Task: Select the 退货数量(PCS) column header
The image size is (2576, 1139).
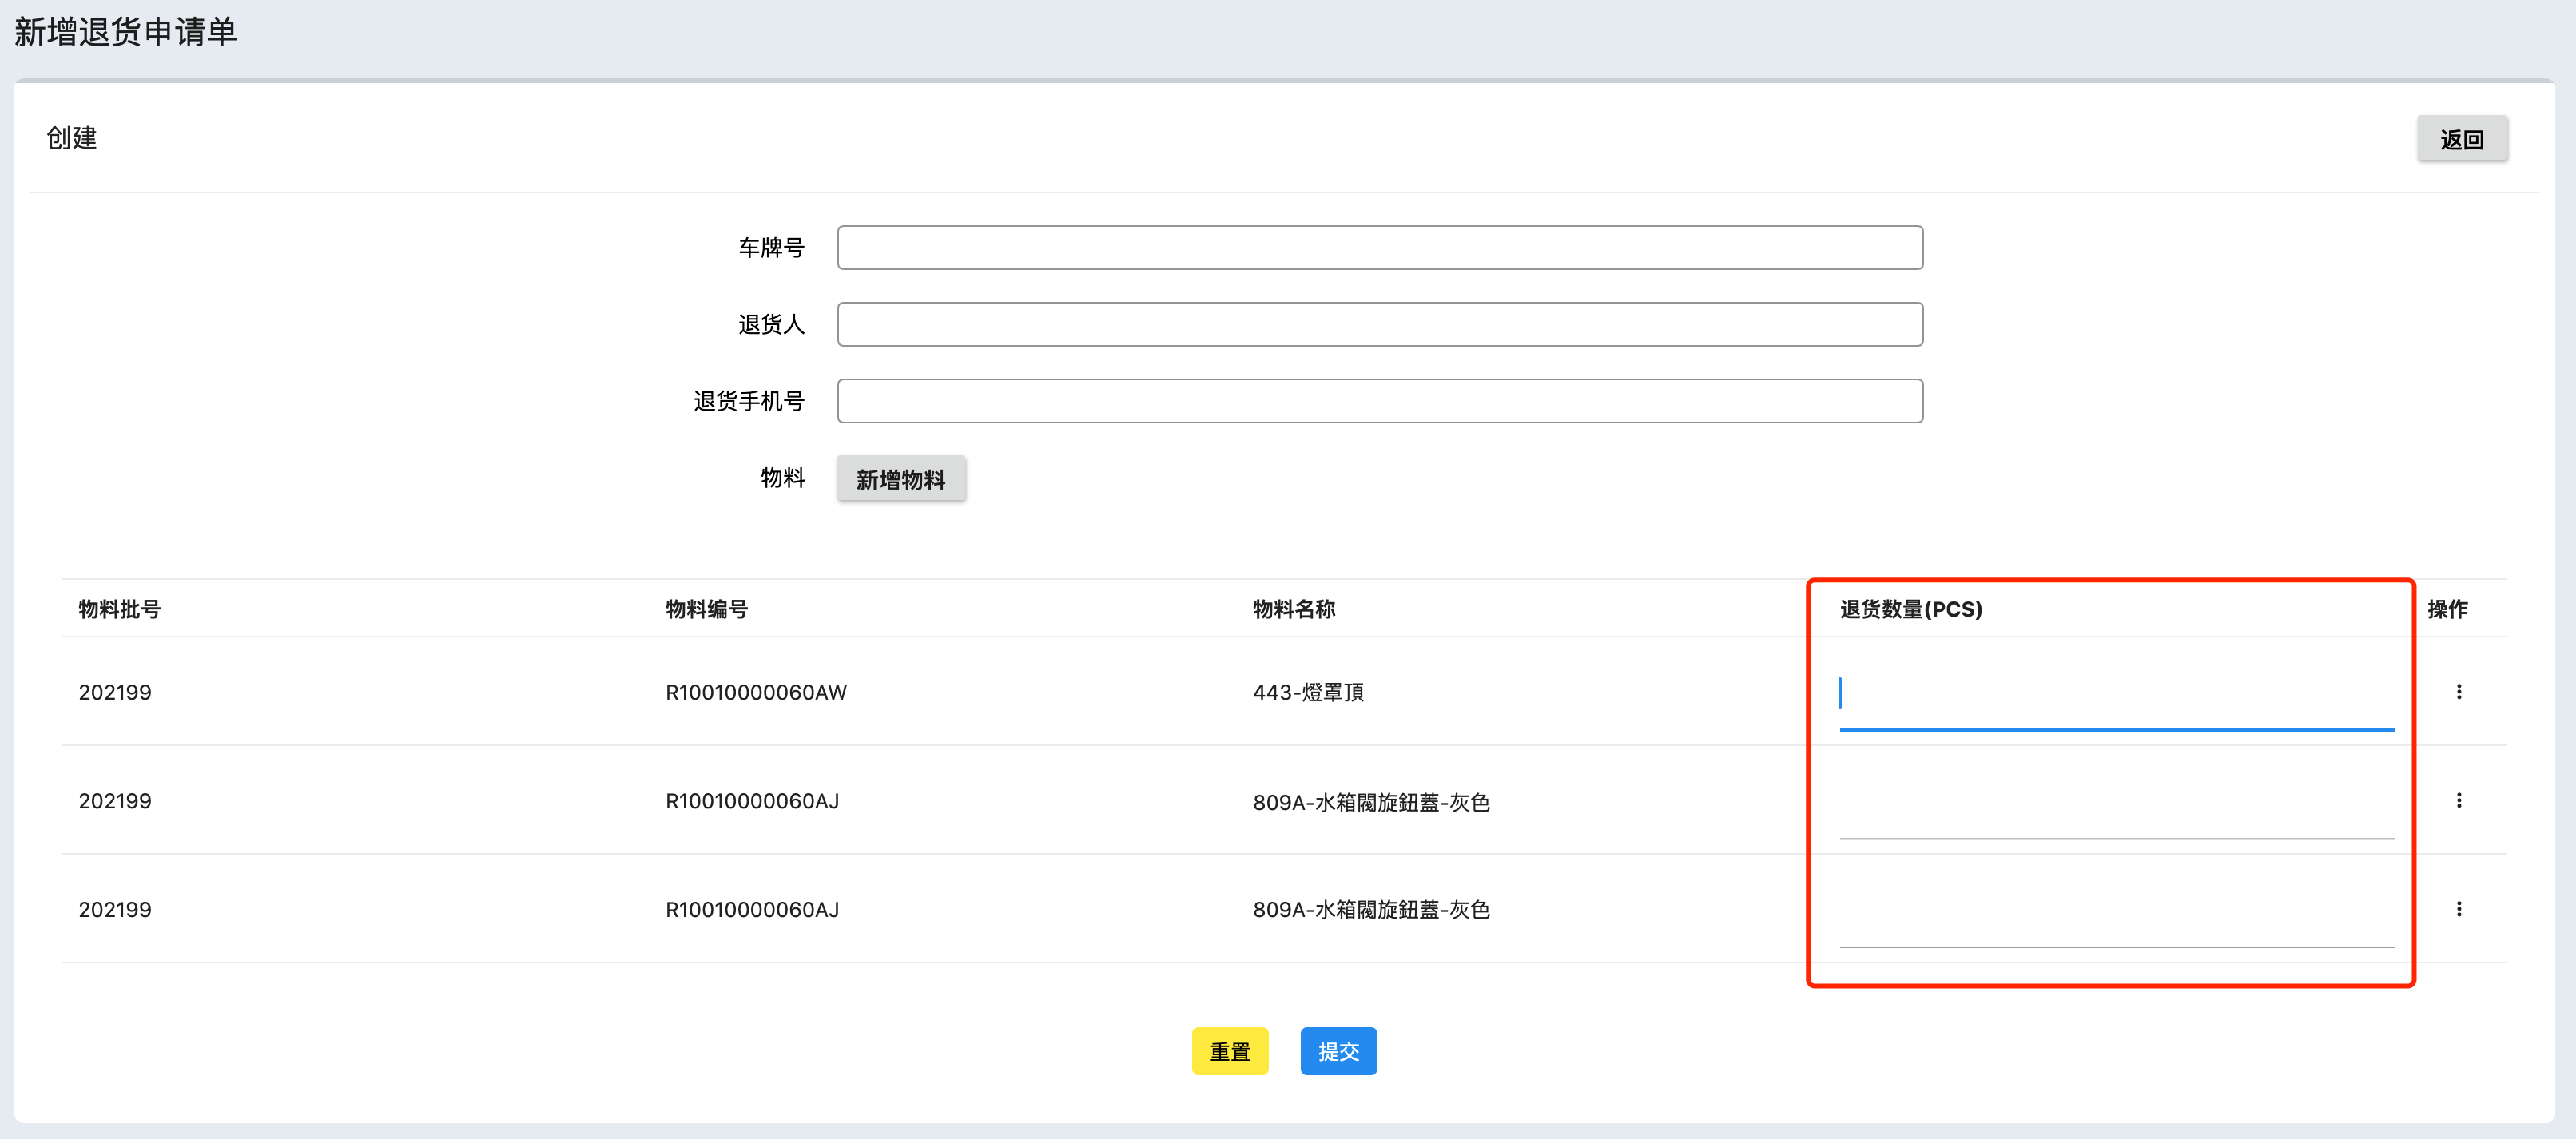Action: tap(1910, 609)
